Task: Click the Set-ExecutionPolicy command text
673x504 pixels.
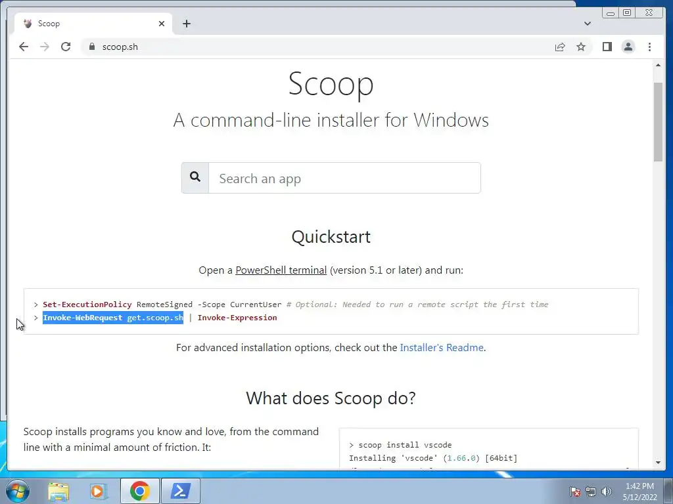Action: [87, 304]
